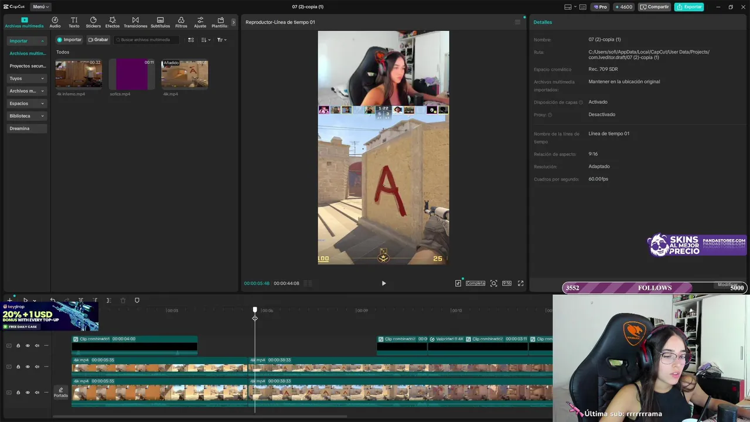Click the Portada cover edit button
The height and width of the screenshot is (422, 750).
61,393
